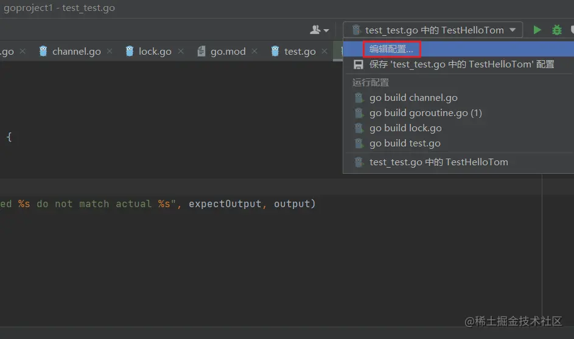The width and height of the screenshot is (574, 339).
Task: Click the icon beside bottom TestHelloTom entry
Action: 359,162
